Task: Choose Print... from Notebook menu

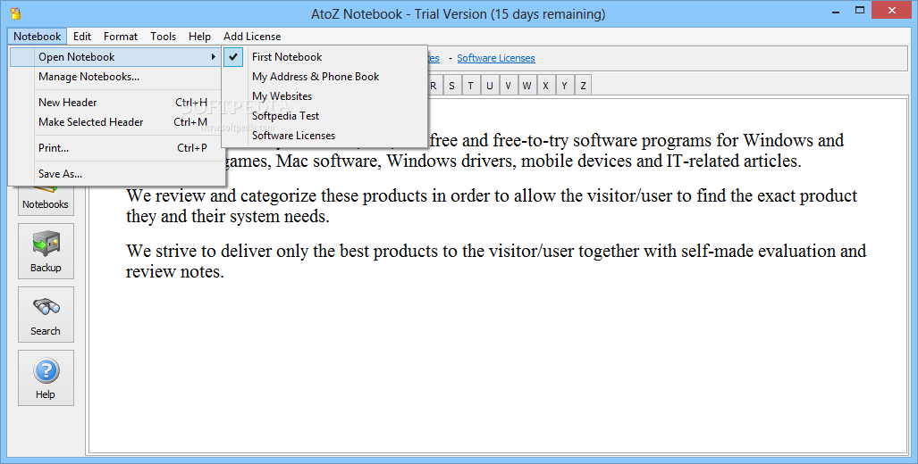Action: point(116,148)
